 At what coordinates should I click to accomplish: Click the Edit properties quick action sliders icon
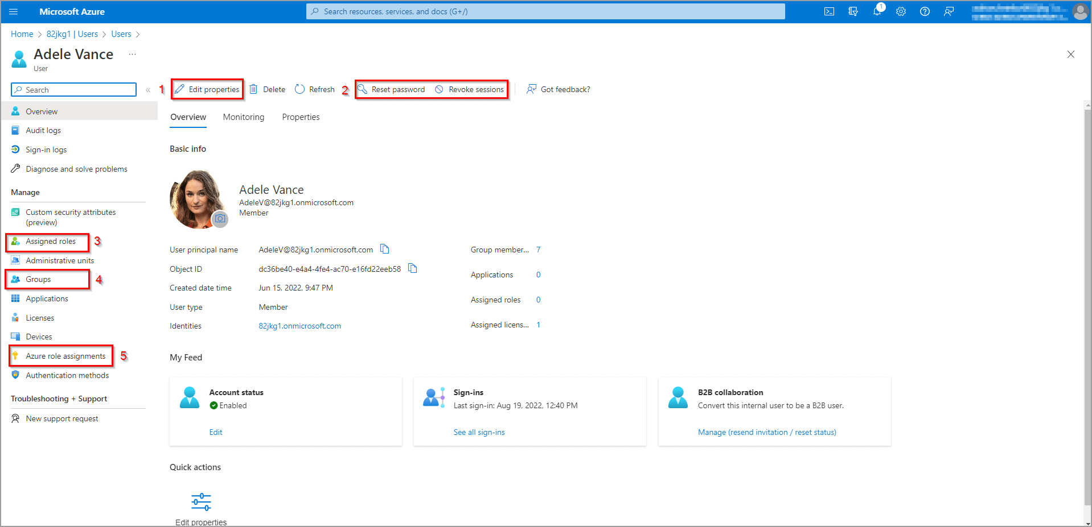point(201,502)
